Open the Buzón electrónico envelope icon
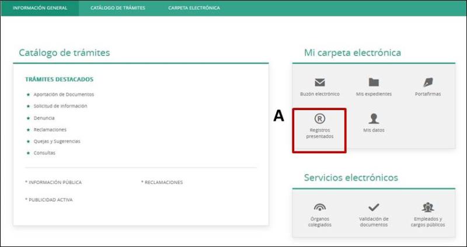This screenshot has width=467, height=247. click(319, 83)
